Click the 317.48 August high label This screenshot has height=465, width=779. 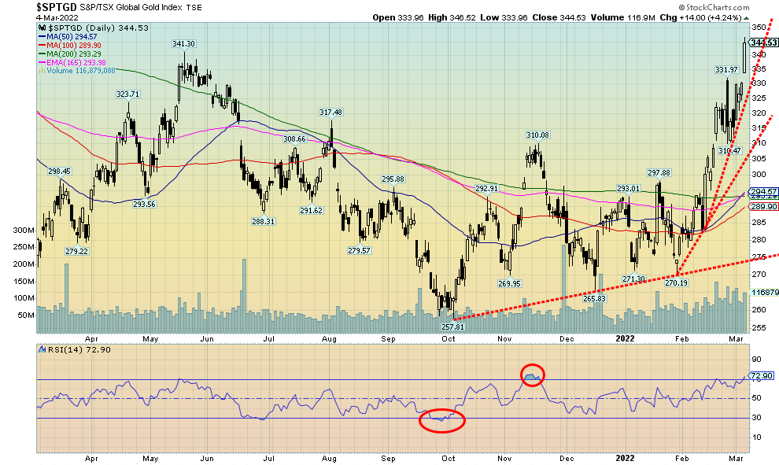click(333, 112)
